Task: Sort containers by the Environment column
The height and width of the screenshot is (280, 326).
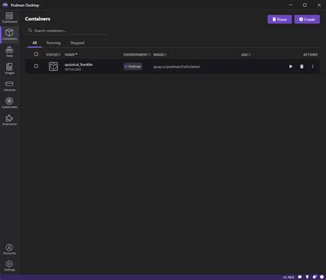Action: [x=137, y=54]
